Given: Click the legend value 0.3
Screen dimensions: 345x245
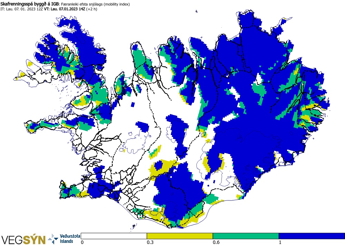Looking at the screenshot, I should [x=150, y=242].
